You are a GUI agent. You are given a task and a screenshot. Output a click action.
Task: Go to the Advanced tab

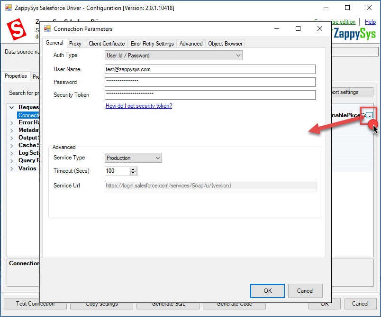tap(191, 44)
